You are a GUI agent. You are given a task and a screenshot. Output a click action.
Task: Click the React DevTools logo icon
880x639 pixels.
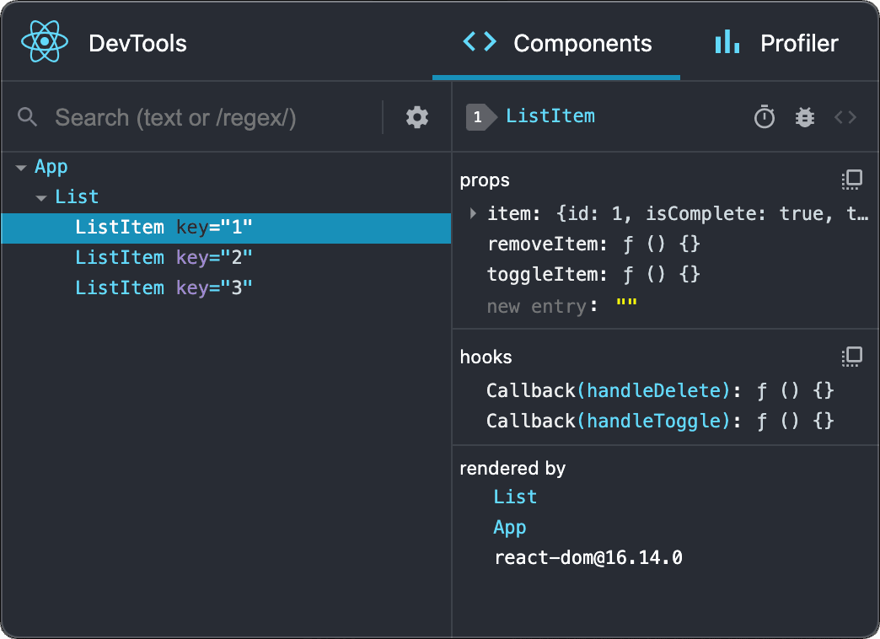point(43,41)
